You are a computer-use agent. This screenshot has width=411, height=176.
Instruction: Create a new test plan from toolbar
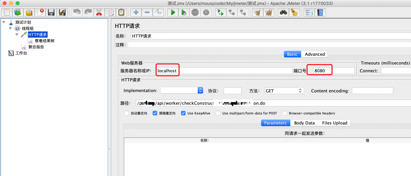[7, 12]
